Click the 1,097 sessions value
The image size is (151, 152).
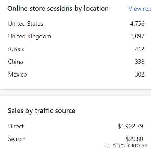pyautogui.click(x=137, y=36)
